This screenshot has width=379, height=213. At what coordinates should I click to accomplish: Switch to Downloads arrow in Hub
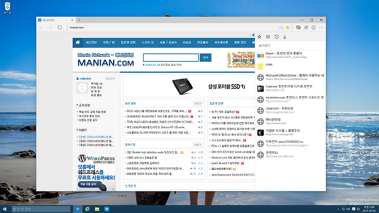point(285,37)
